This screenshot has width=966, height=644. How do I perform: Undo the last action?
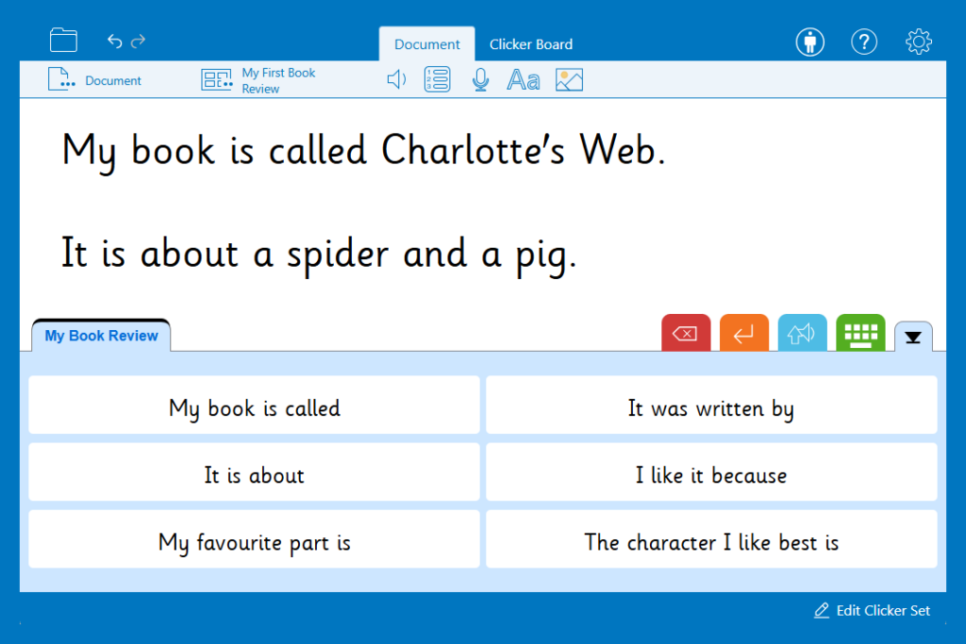[x=114, y=41]
